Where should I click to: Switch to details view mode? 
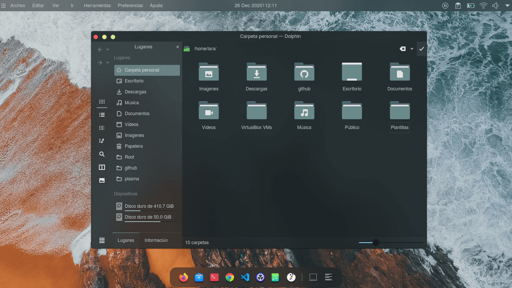pos(102,128)
